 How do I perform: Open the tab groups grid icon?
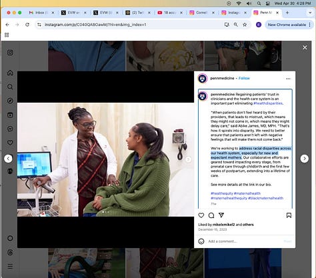click(x=7, y=35)
